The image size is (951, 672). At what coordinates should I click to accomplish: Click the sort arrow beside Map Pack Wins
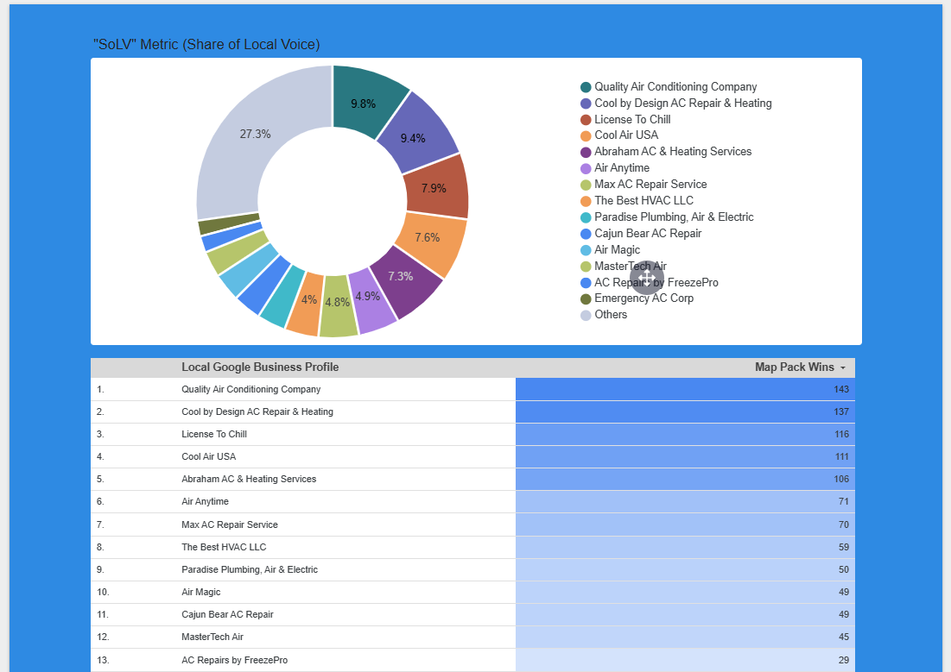click(843, 368)
